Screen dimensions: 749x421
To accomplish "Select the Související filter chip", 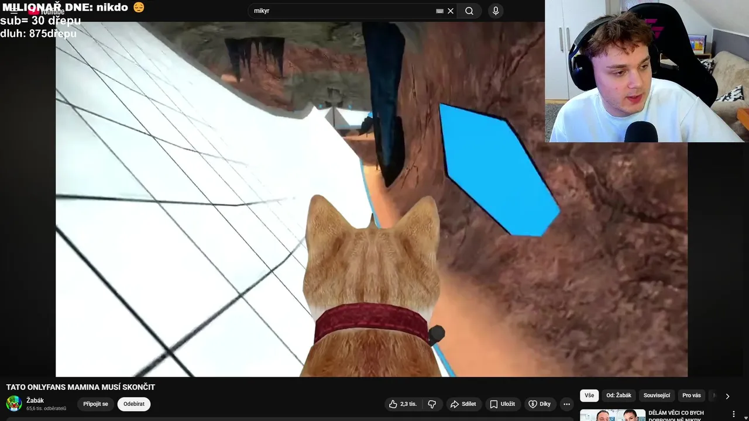I will coord(657,396).
